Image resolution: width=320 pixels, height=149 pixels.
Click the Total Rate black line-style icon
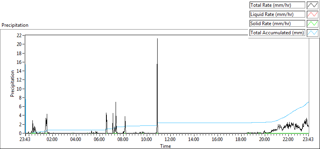click(313, 5)
